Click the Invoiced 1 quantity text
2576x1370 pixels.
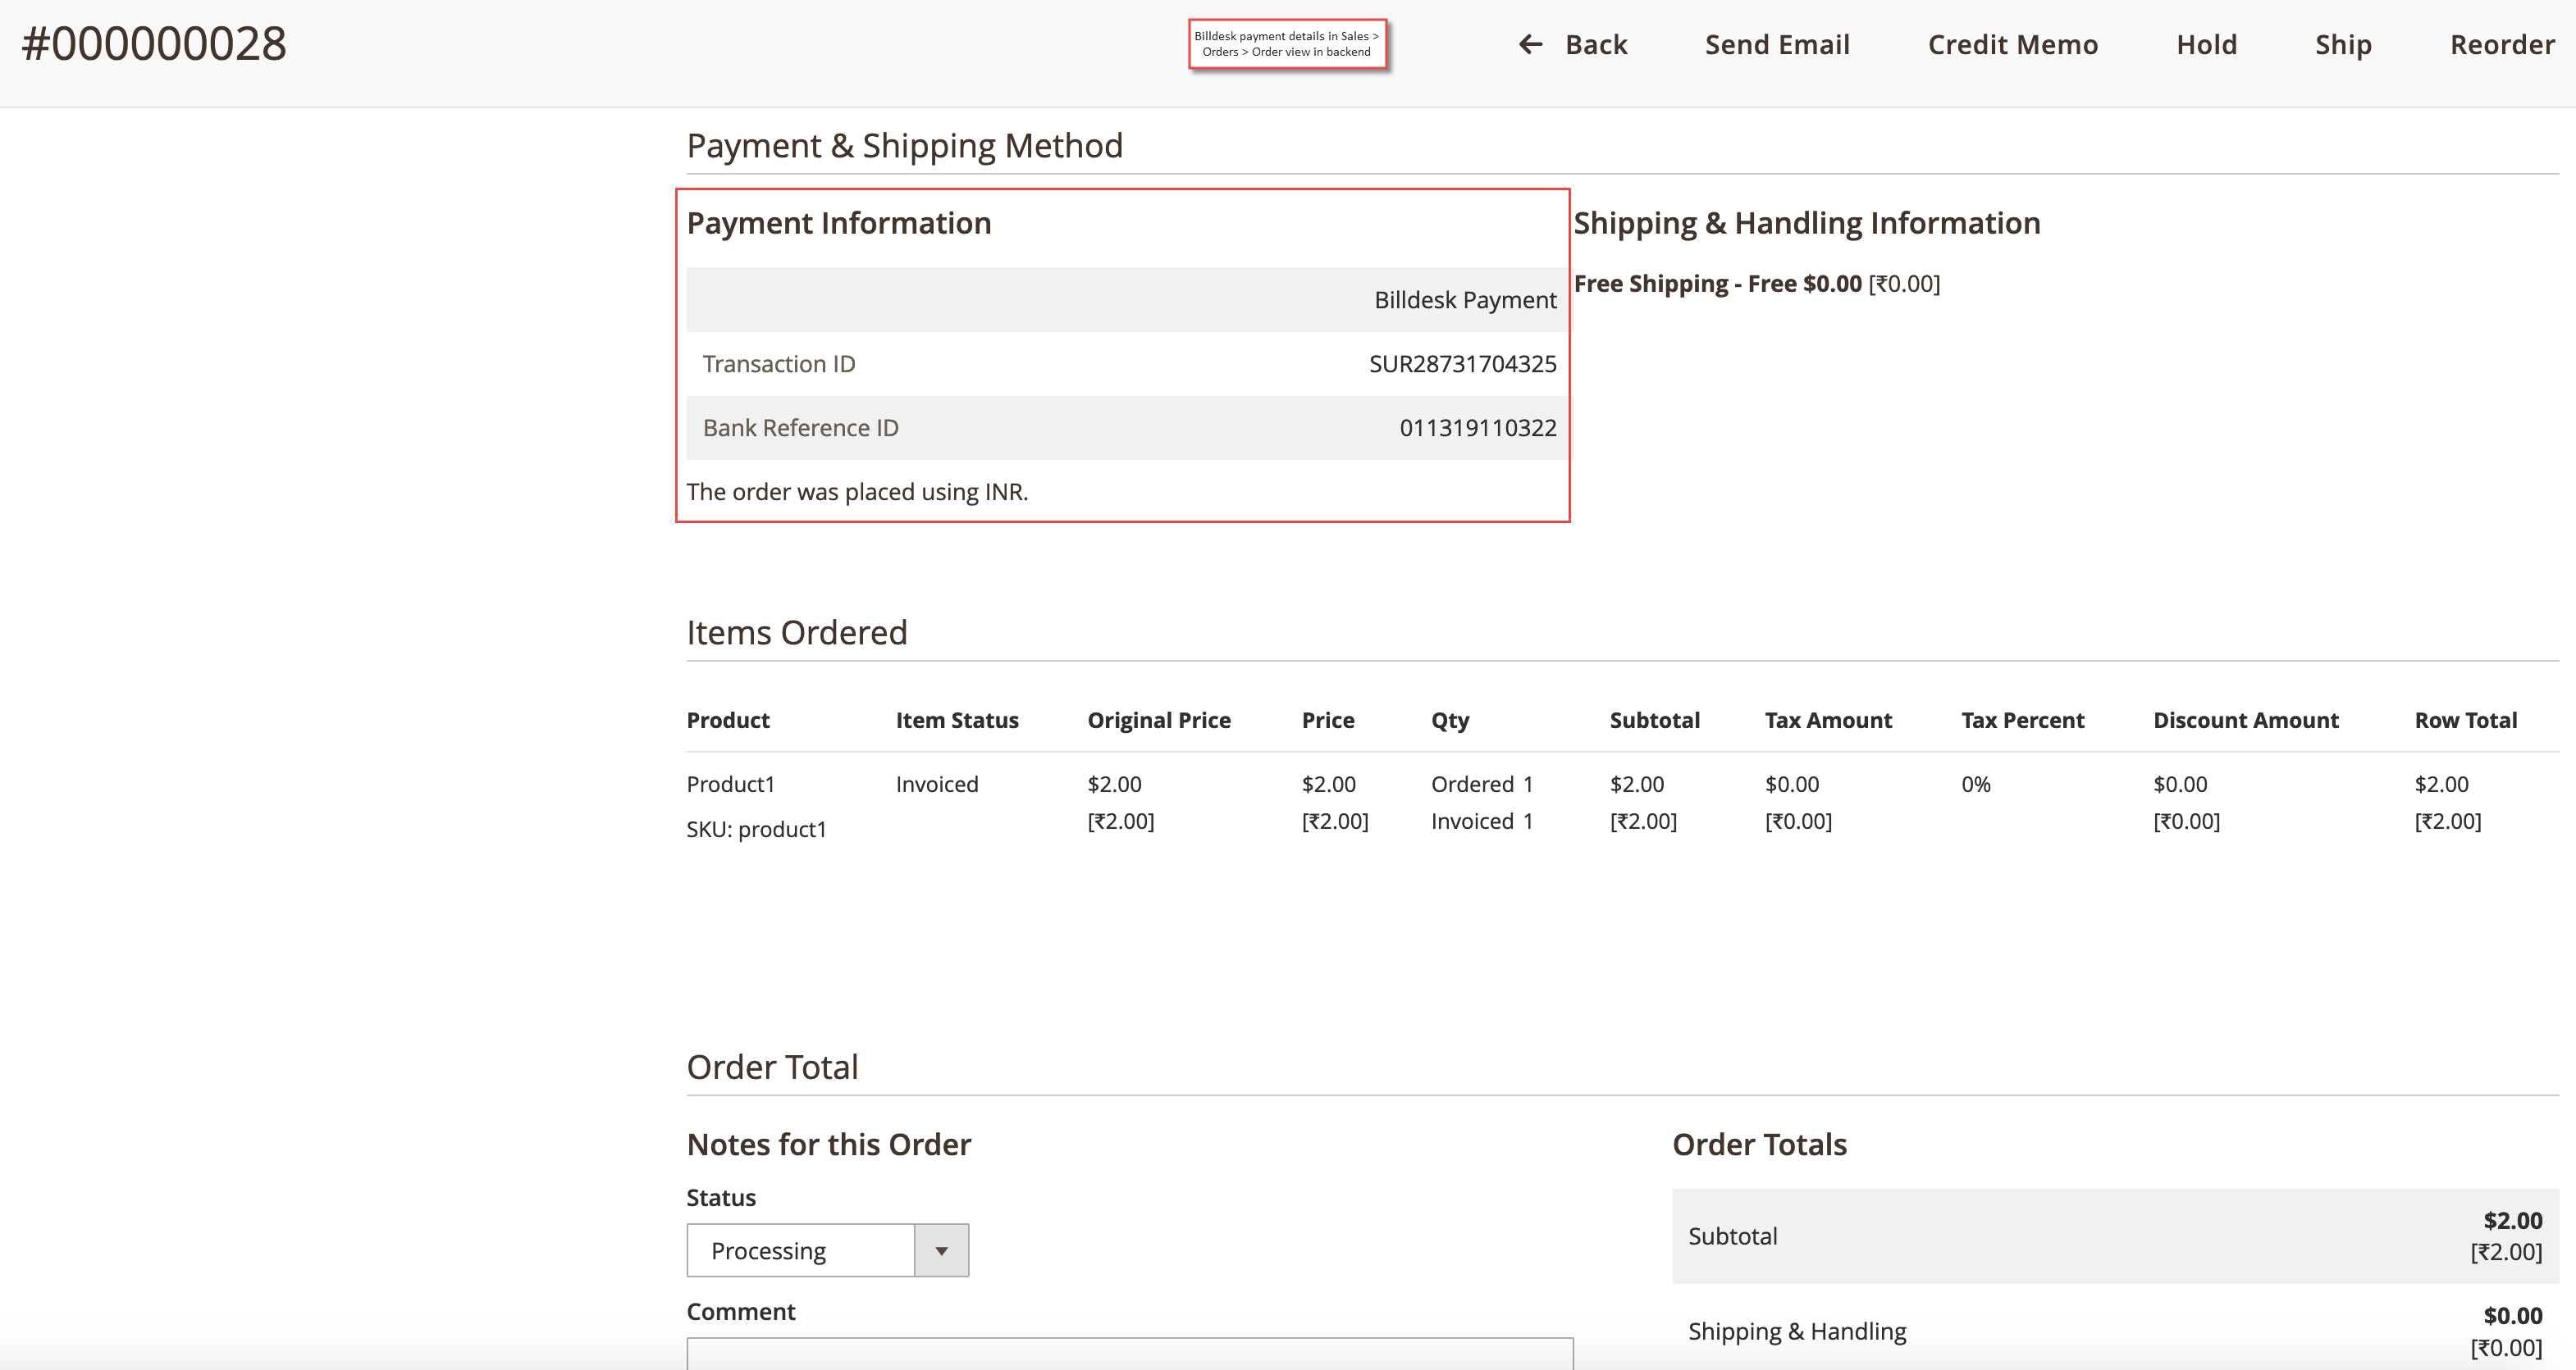1482,822
